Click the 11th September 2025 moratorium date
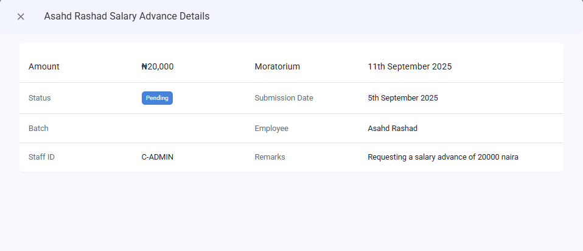The height and width of the screenshot is (251, 583). (410, 66)
